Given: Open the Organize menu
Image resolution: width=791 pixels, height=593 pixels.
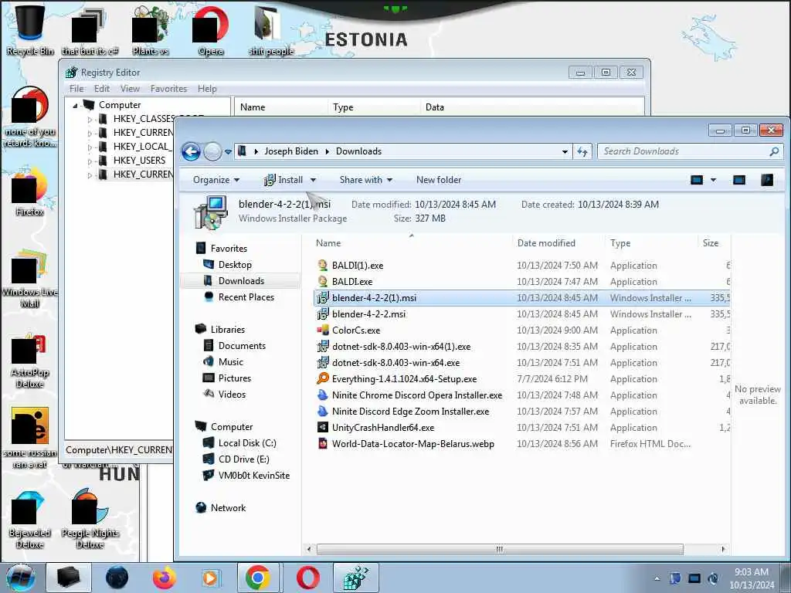Looking at the screenshot, I should [x=216, y=180].
